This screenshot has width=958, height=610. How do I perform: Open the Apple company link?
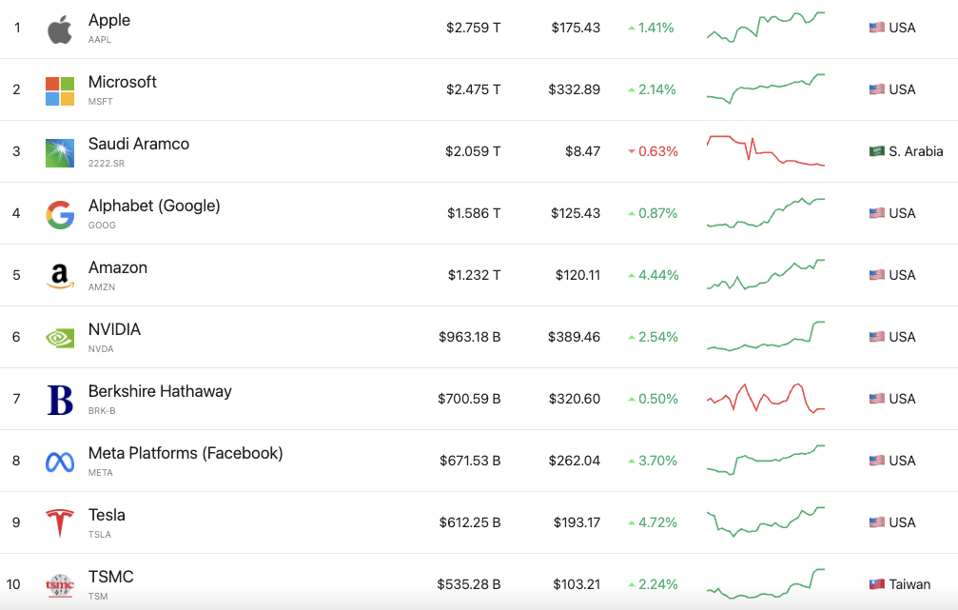pyautogui.click(x=109, y=20)
